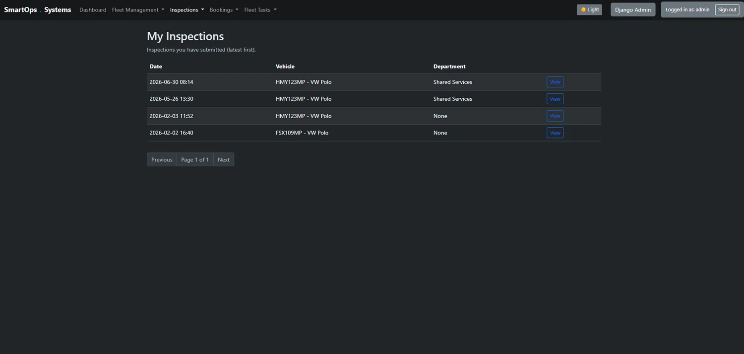The width and height of the screenshot is (744, 354).
Task: Go to the Dashboard page
Action: (x=93, y=10)
